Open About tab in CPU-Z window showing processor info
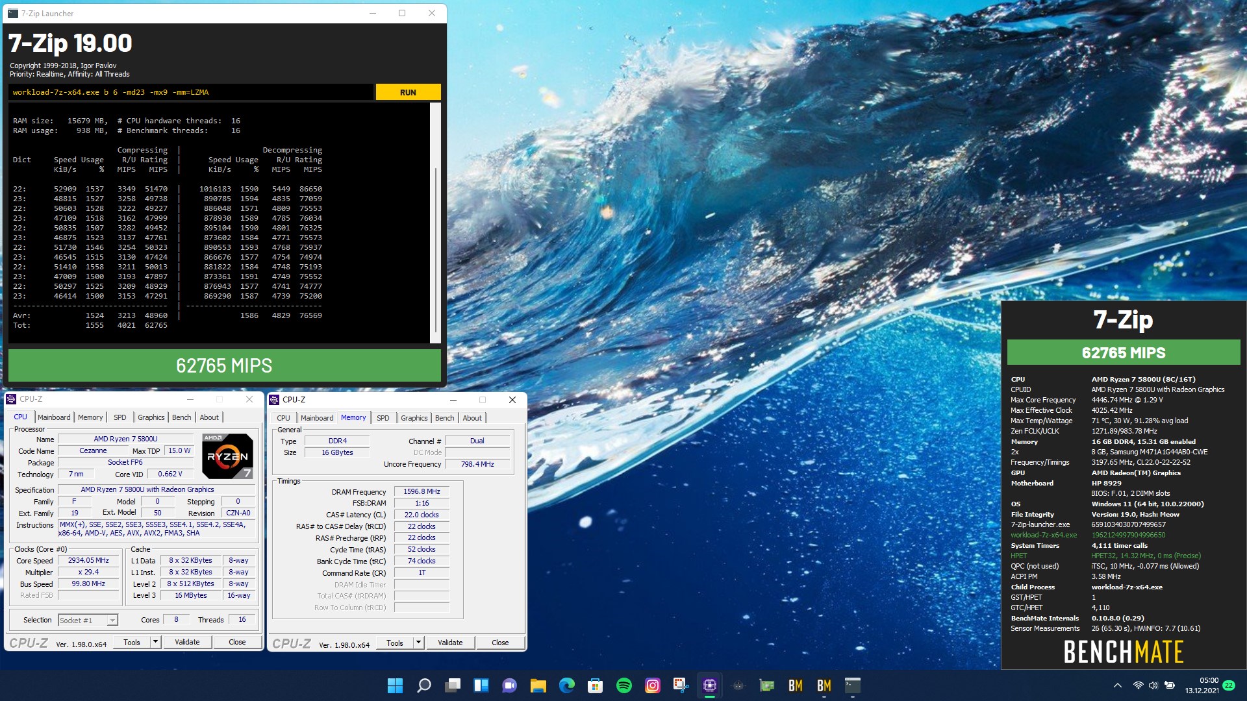The height and width of the screenshot is (701, 1247). [x=209, y=417]
